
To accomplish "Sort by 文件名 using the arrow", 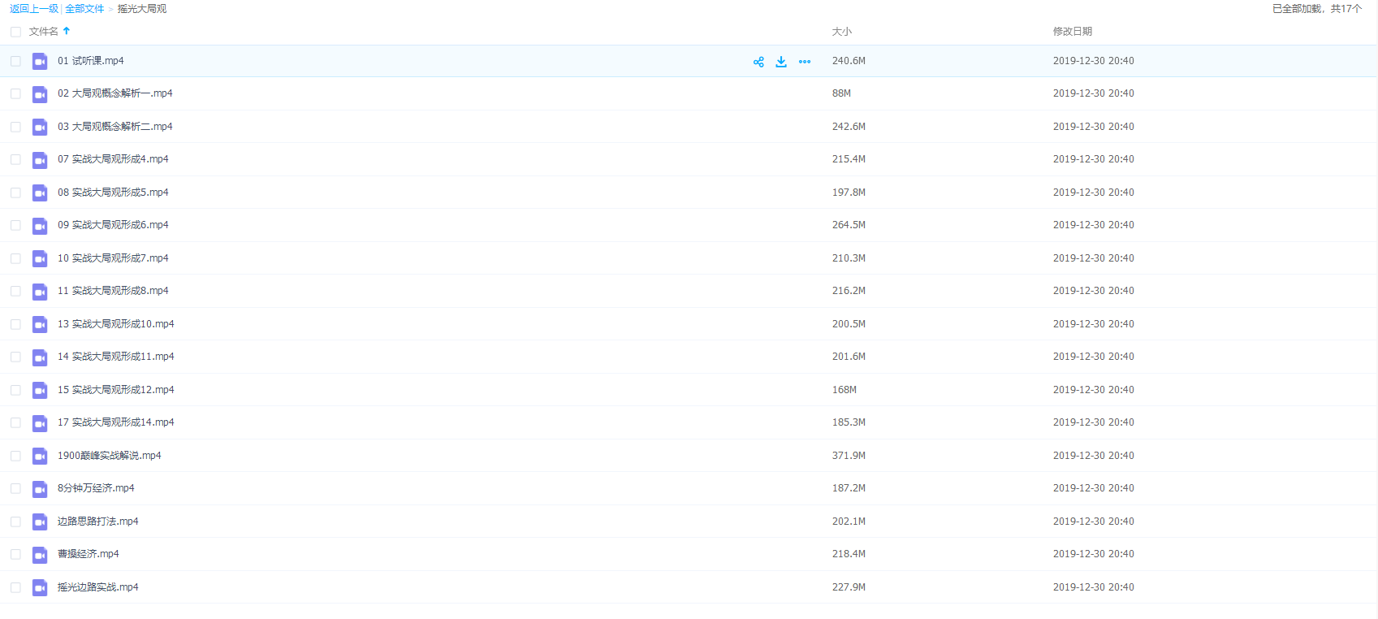I will 67,31.
